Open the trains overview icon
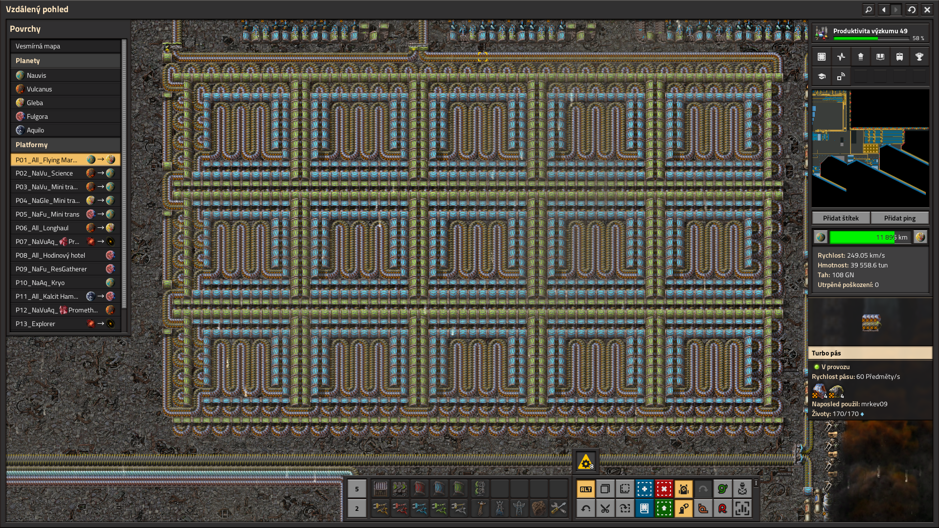Viewport: 939px width, 528px height. pyautogui.click(x=899, y=57)
